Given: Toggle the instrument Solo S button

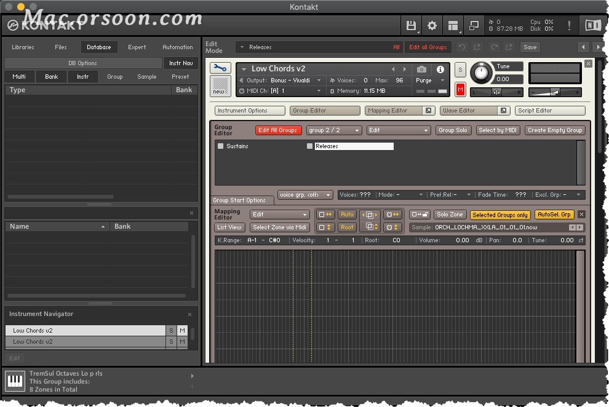Looking at the screenshot, I should [460, 70].
